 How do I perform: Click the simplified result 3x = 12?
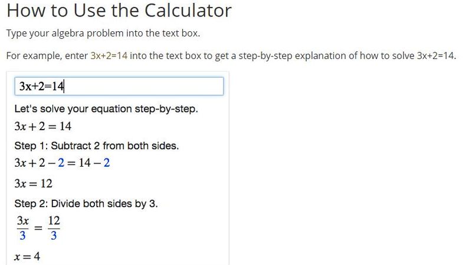pyautogui.click(x=33, y=184)
